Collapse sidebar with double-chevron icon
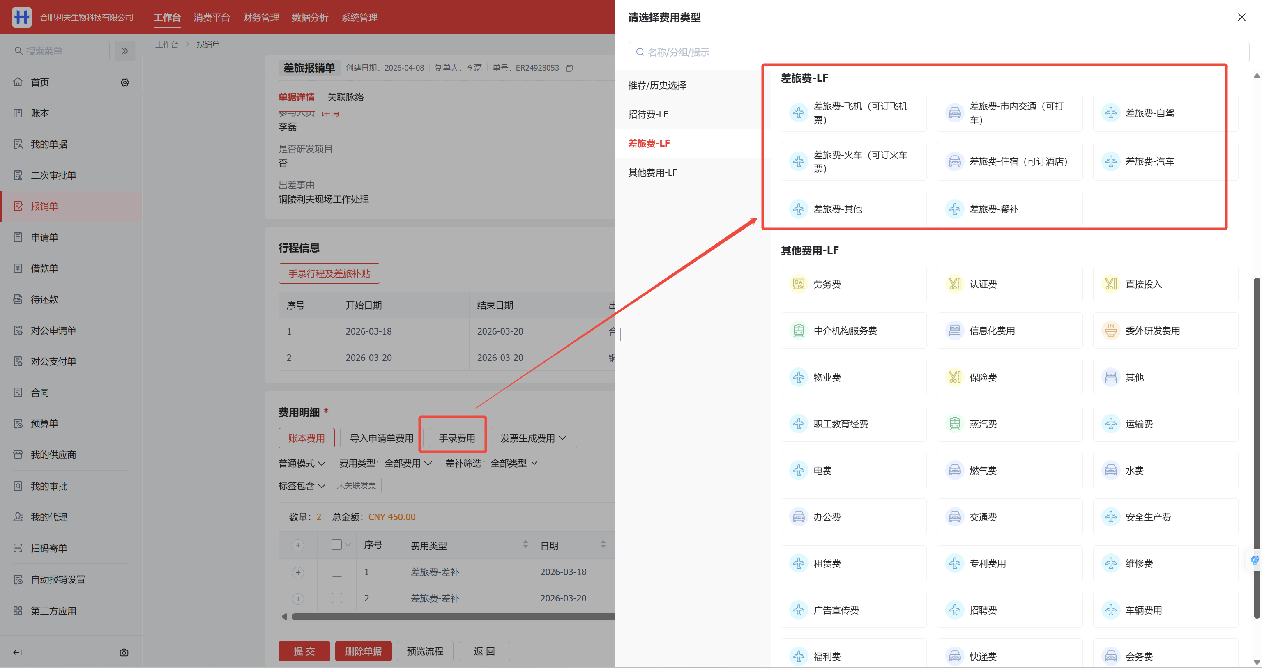This screenshot has width=1262, height=668. (125, 51)
